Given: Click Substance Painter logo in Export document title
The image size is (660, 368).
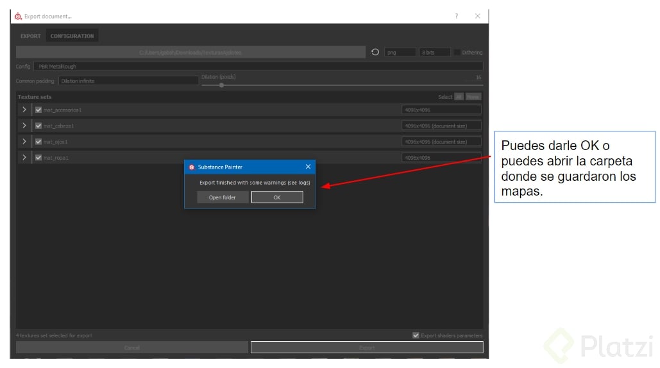Looking at the screenshot, I should [18, 17].
